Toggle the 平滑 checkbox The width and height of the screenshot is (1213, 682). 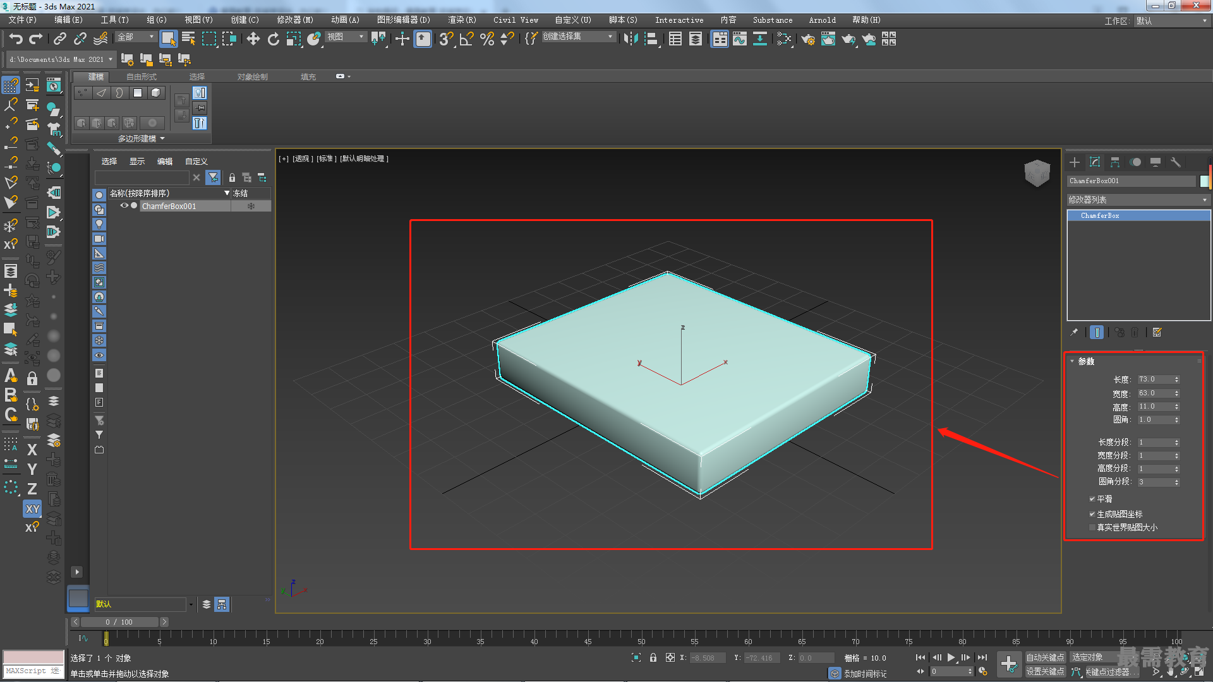(x=1092, y=499)
